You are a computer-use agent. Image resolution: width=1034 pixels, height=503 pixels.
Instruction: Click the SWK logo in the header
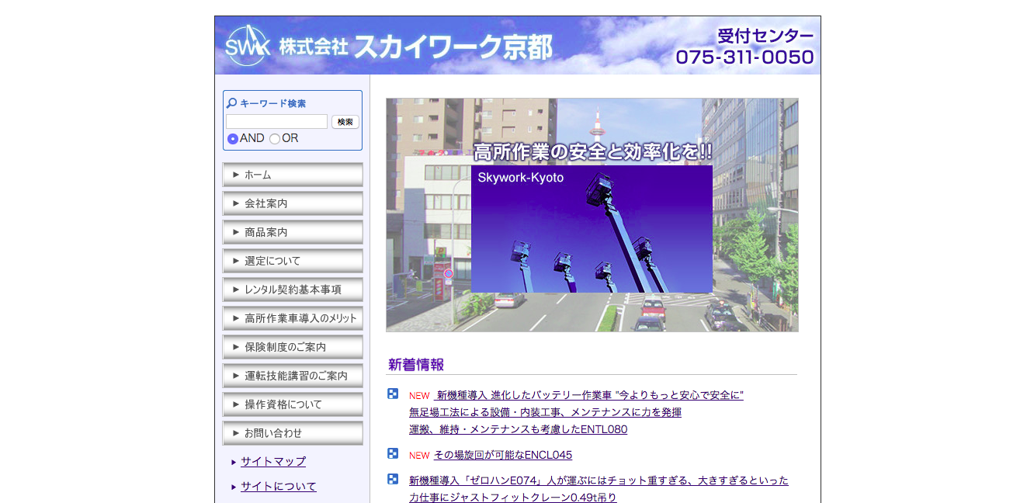[x=246, y=45]
